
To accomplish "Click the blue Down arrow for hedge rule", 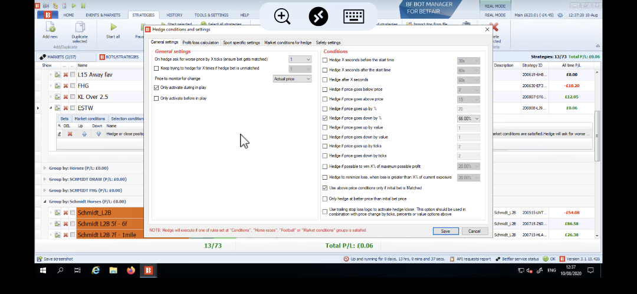I will click(98, 134).
